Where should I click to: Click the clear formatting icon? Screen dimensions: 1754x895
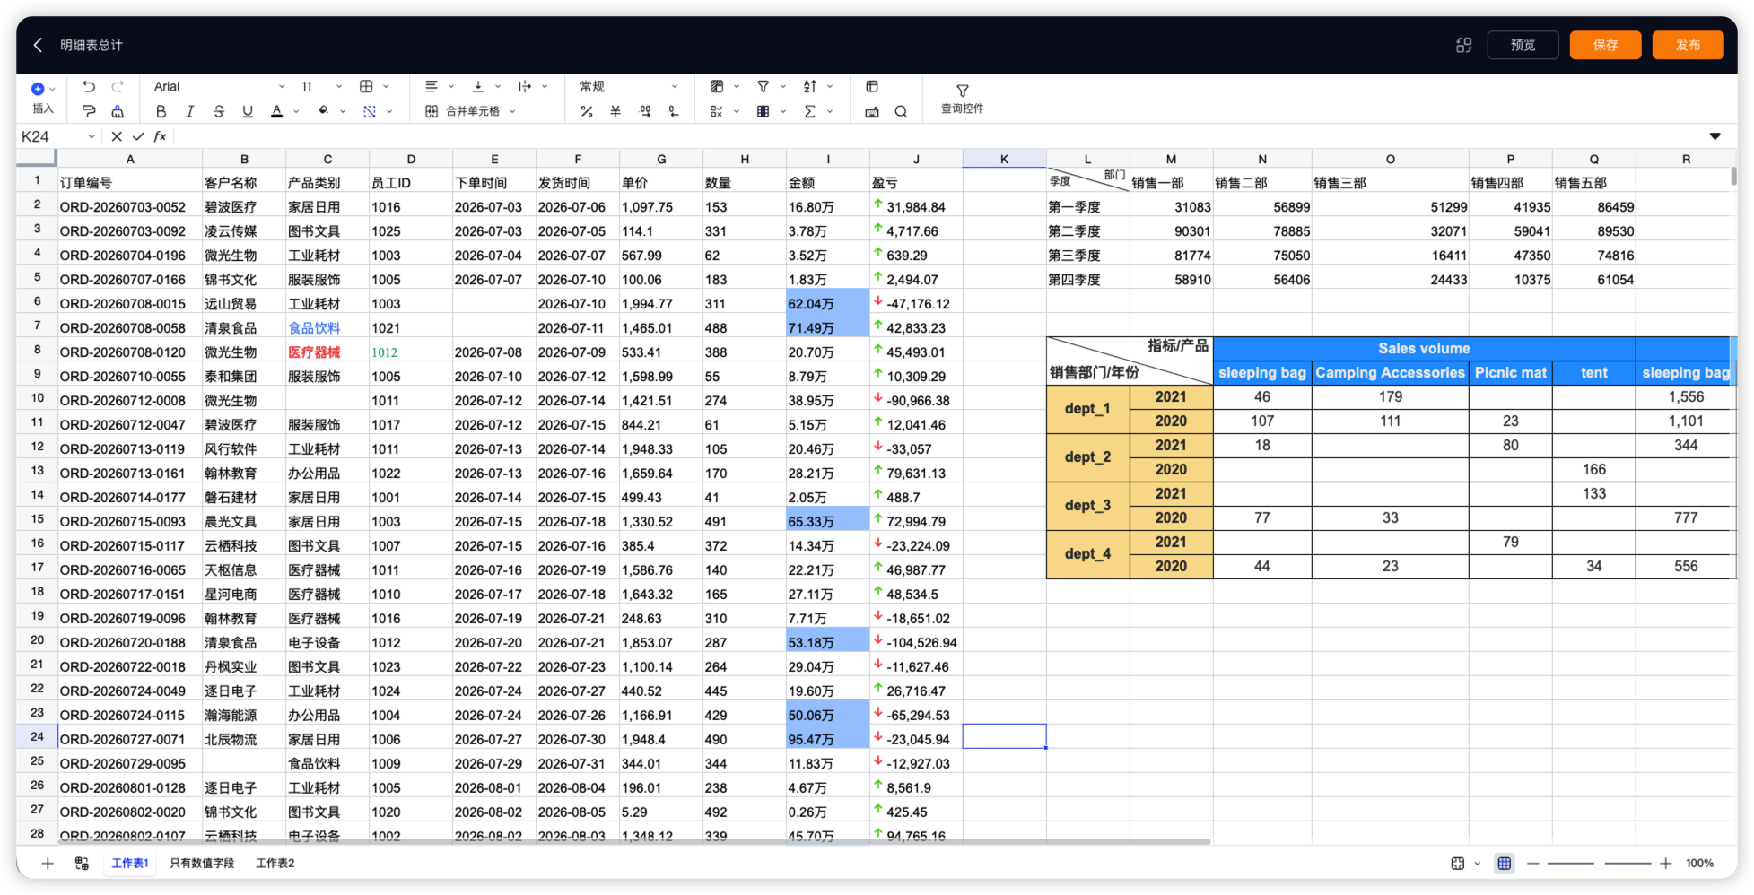[118, 111]
